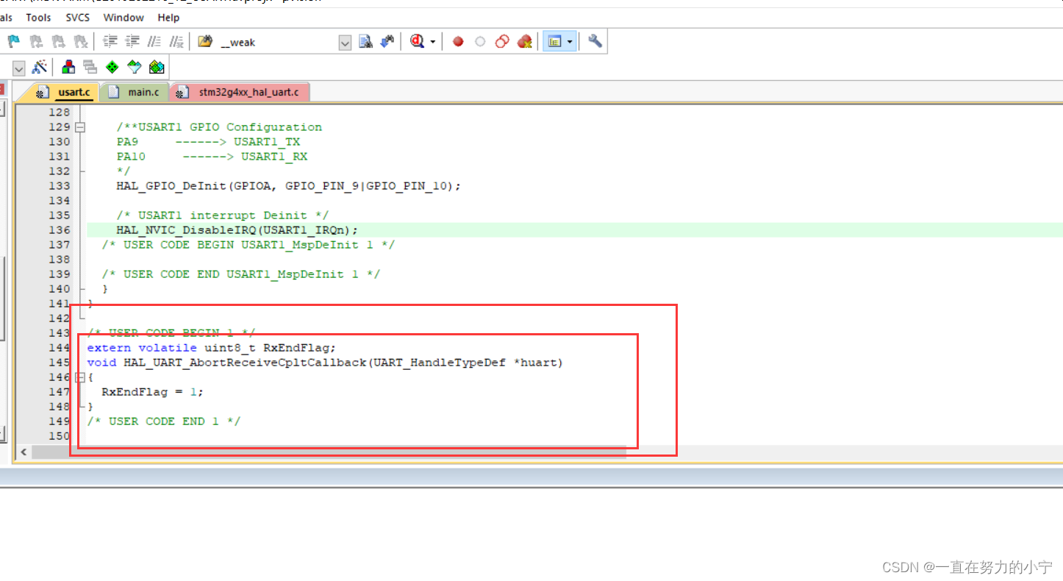Indent the selected lines

110,42
